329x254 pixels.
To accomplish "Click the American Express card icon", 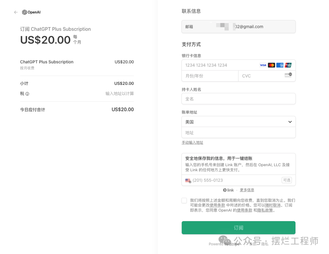I will (x=280, y=65).
